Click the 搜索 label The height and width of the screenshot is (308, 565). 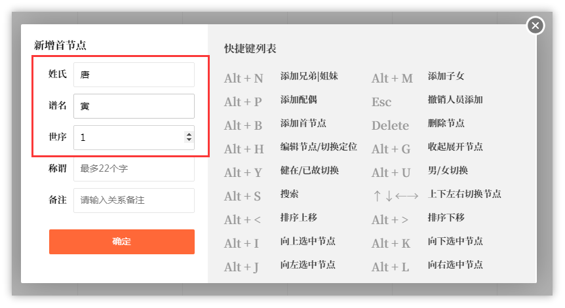[x=289, y=194]
